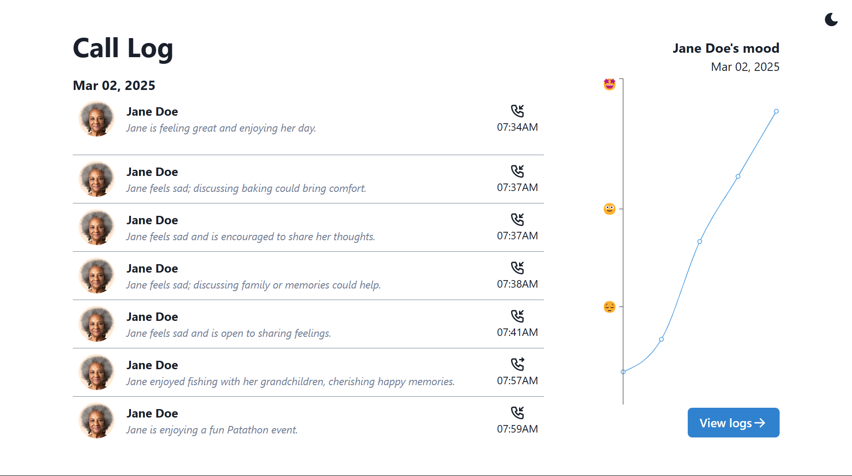Screen dimensions: 852x476
Task: Click the incoming call icon at 07:38AM
Action: point(517,268)
